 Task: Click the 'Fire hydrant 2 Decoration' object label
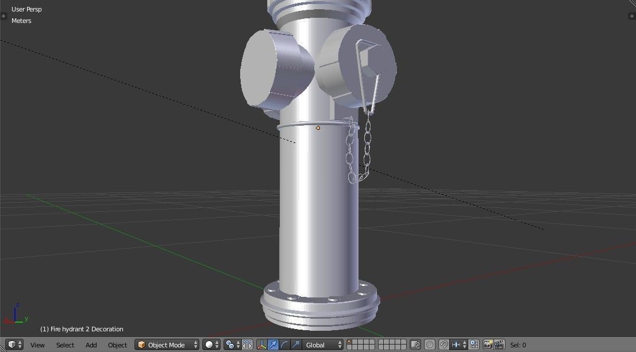point(86,329)
